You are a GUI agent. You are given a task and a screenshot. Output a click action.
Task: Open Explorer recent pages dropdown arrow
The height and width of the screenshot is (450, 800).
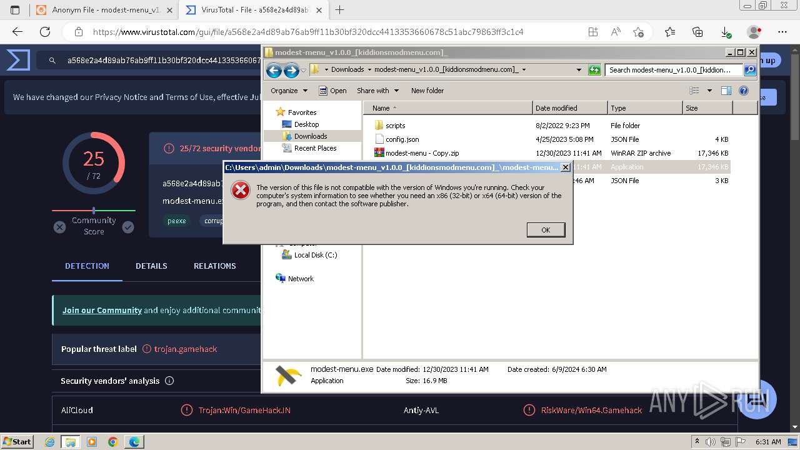[x=303, y=70]
